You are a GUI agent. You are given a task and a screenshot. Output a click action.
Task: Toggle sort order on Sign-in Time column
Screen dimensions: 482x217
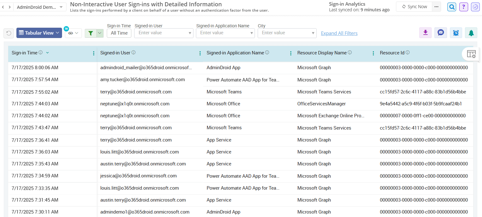(47, 53)
